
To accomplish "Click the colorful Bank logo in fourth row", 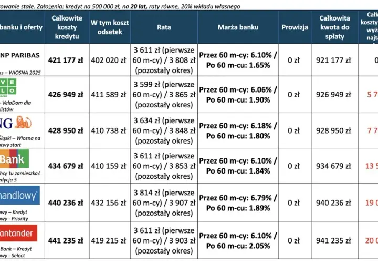I will click(x=15, y=159).
